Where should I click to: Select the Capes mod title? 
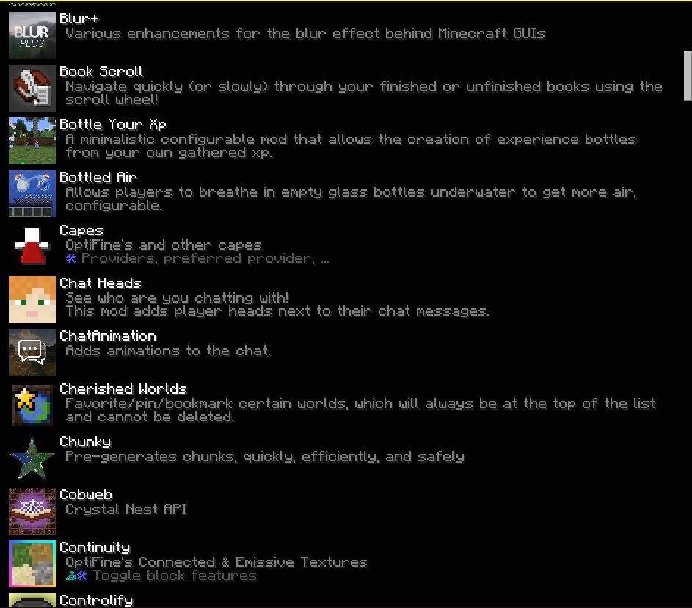pos(81,231)
